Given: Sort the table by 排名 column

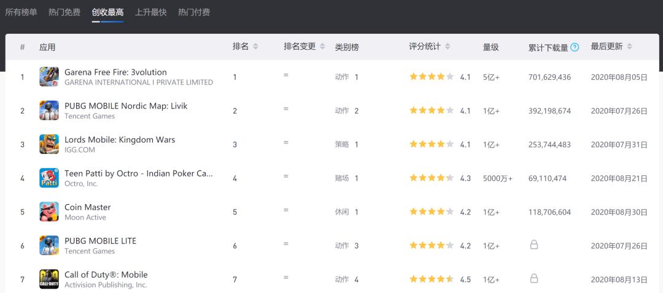Looking at the screenshot, I should (x=255, y=47).
